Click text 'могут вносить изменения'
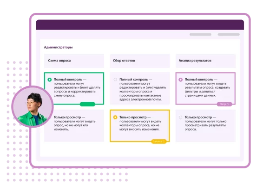263x185 pixels. coord(139,129)
